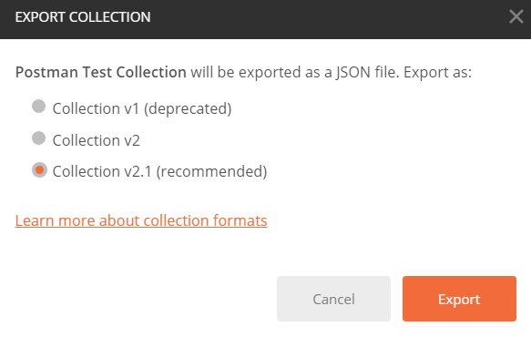The image size is (531, 337).
Task: Close the Export Collection dialog with the X icon
Action: tap(516, 16)
